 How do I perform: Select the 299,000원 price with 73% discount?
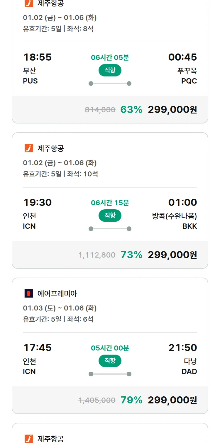point(172,255)
